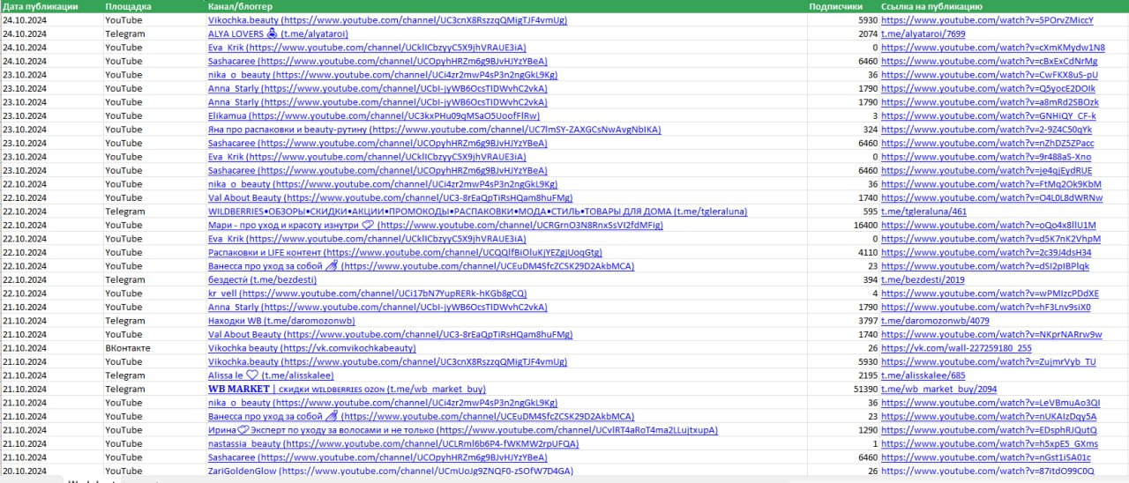Open publication link ending watch?v=Q5yocE2DOIk
Screen dimensions: 1129x483
[988, 88]
